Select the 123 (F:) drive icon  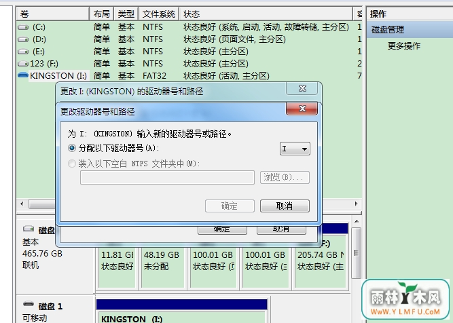click(23, 64)
